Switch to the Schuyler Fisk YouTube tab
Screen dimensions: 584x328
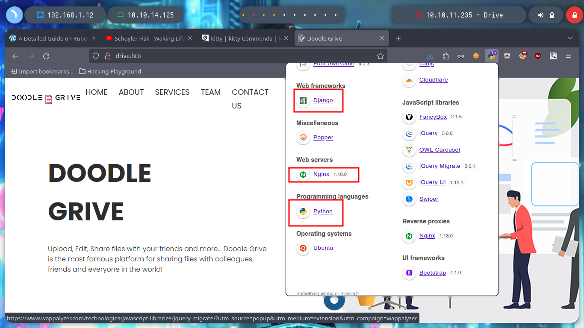[x=148, y=38]
